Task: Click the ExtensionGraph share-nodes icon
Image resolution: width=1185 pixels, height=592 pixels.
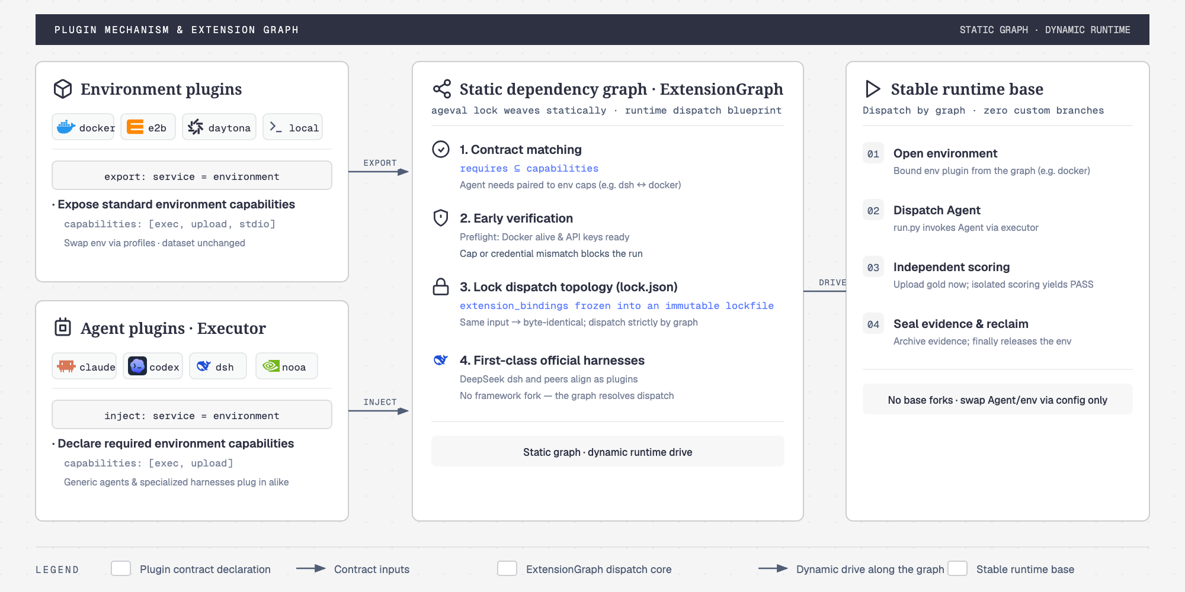Action: point(442,89)
